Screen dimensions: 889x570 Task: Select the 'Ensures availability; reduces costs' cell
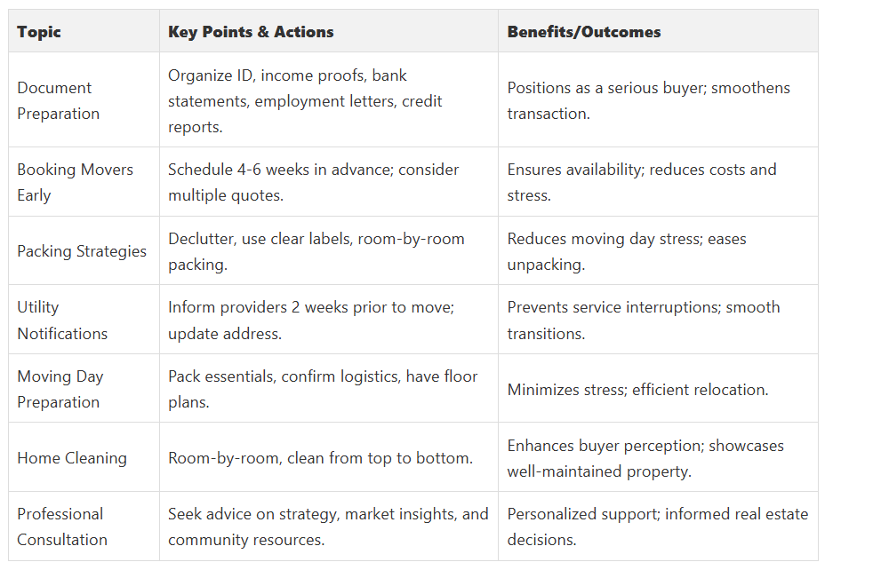pos(641,182)
